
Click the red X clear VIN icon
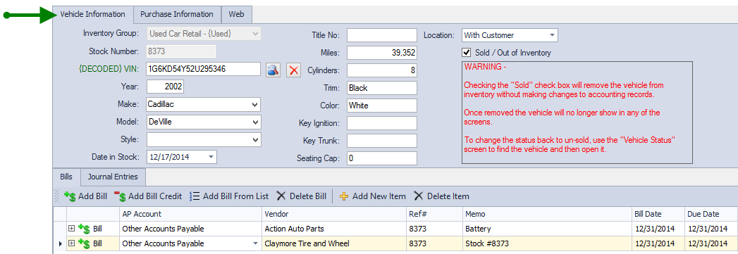[294, 70]
